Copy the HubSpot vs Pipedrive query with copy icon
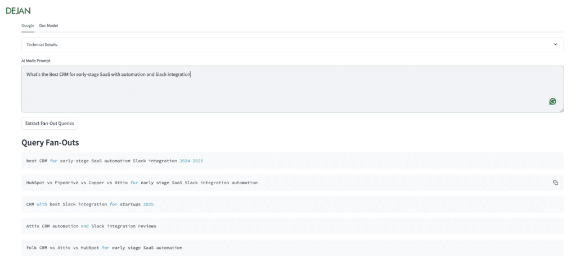The width and height of the screenshot is (576, 259). point(555,183)
